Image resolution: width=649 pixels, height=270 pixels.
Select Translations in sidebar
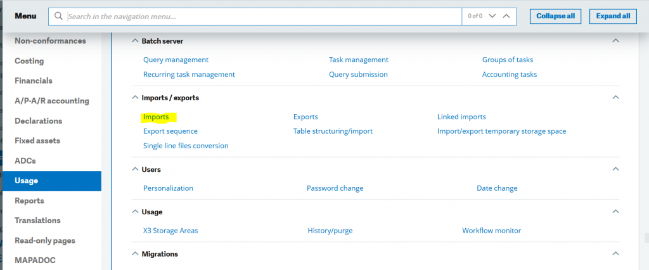(37, 221)
